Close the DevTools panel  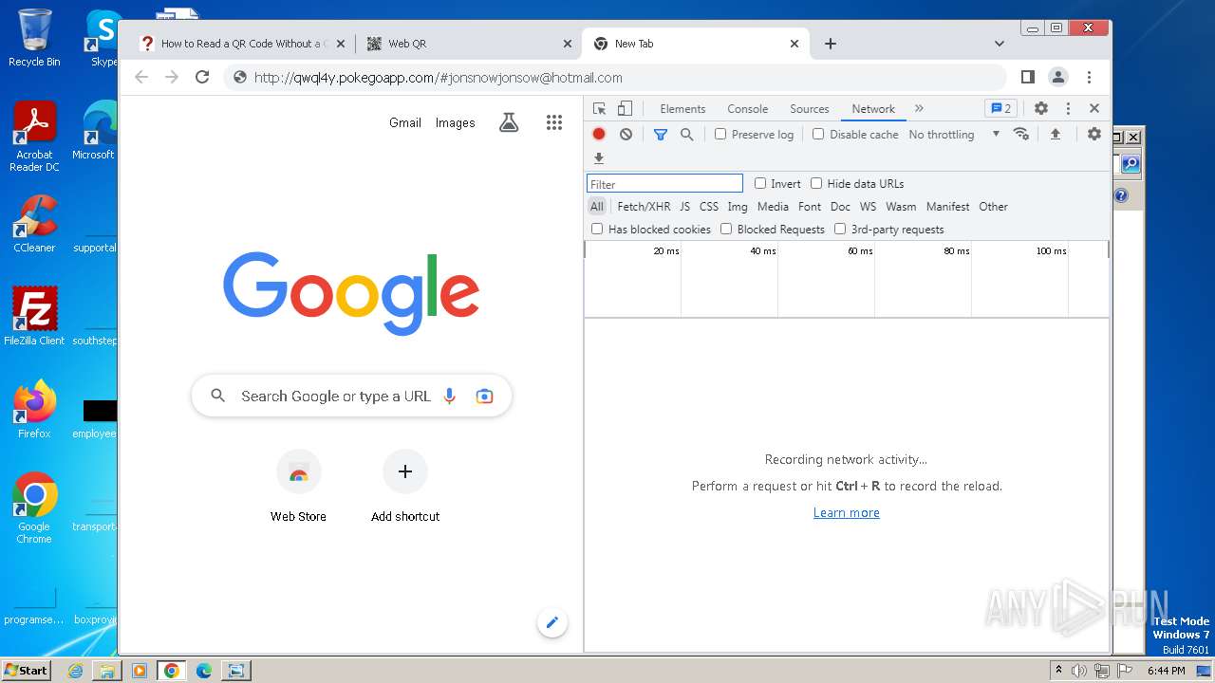[1094, 108]
